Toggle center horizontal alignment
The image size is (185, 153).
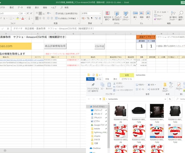point(40,18)
